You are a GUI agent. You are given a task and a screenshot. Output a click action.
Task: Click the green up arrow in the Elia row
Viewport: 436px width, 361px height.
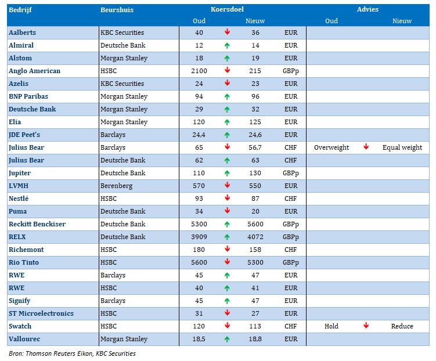click(x=227, y=122)
